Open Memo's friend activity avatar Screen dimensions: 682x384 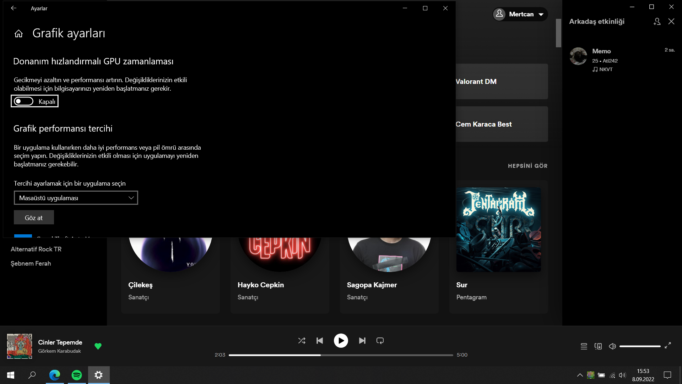pos(578,56)
